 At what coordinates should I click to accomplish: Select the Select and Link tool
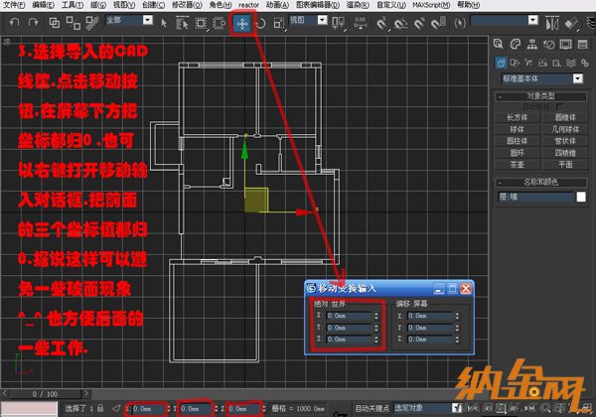(x=55, y=23)
